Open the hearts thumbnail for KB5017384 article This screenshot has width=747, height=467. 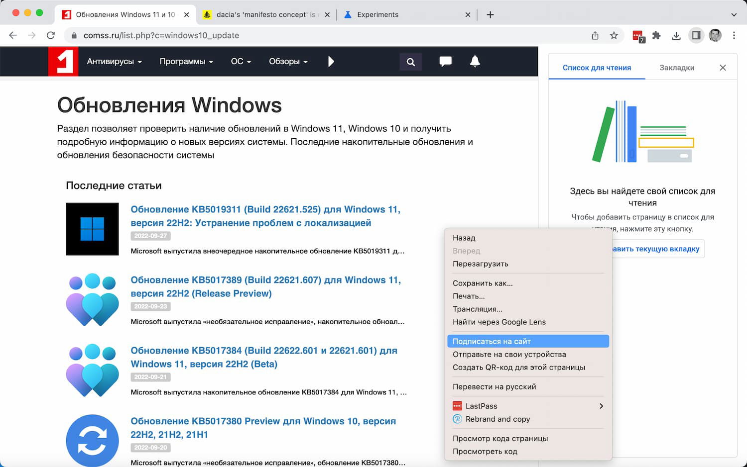[92, 371]
